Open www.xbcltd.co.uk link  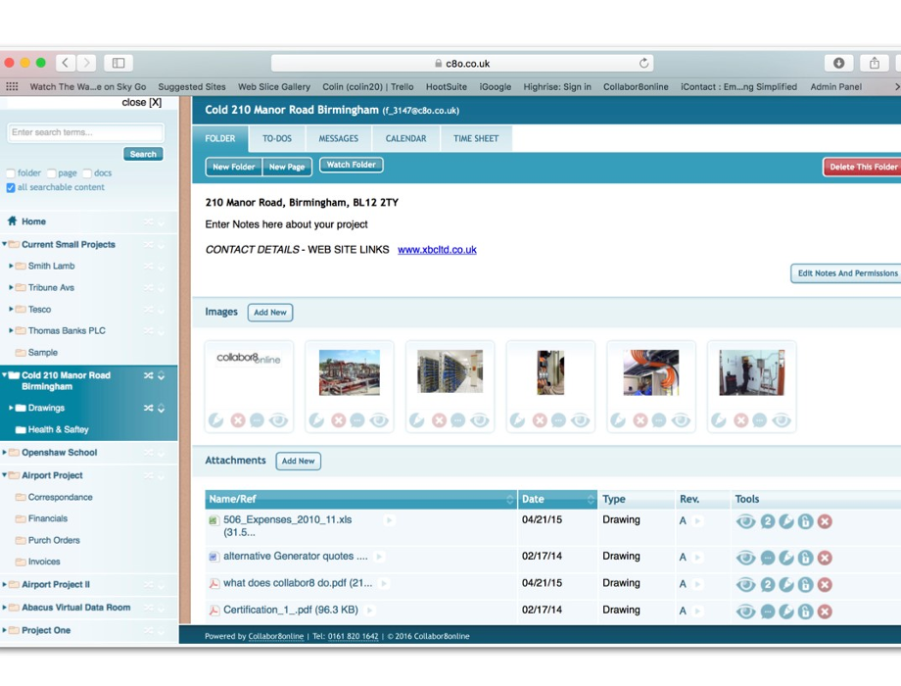pyautogui.click(x=437, y=250)
